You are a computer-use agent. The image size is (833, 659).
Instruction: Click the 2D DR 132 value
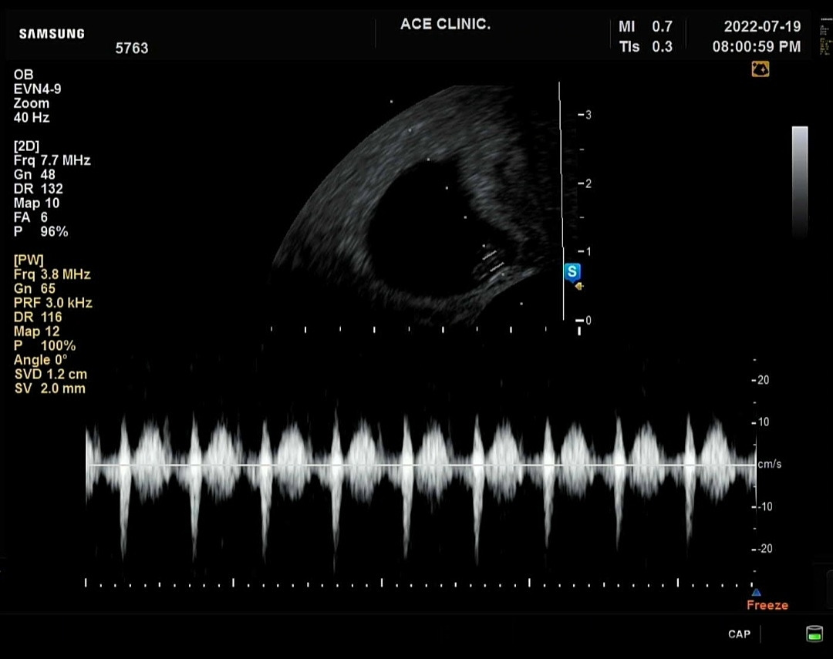tap(39, 189)
